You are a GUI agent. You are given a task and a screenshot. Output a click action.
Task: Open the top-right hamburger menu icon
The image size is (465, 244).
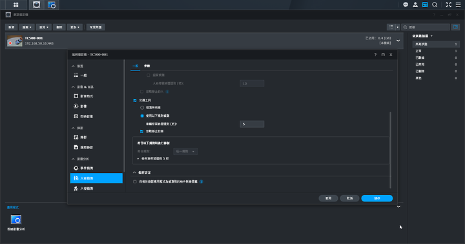click(458, 5)
